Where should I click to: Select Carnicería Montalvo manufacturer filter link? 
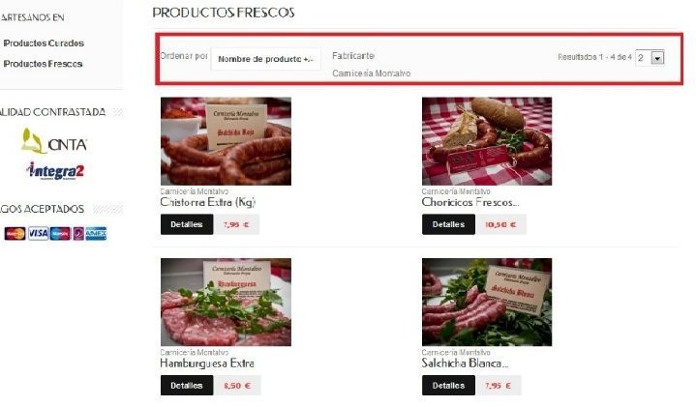pos(371,73)
